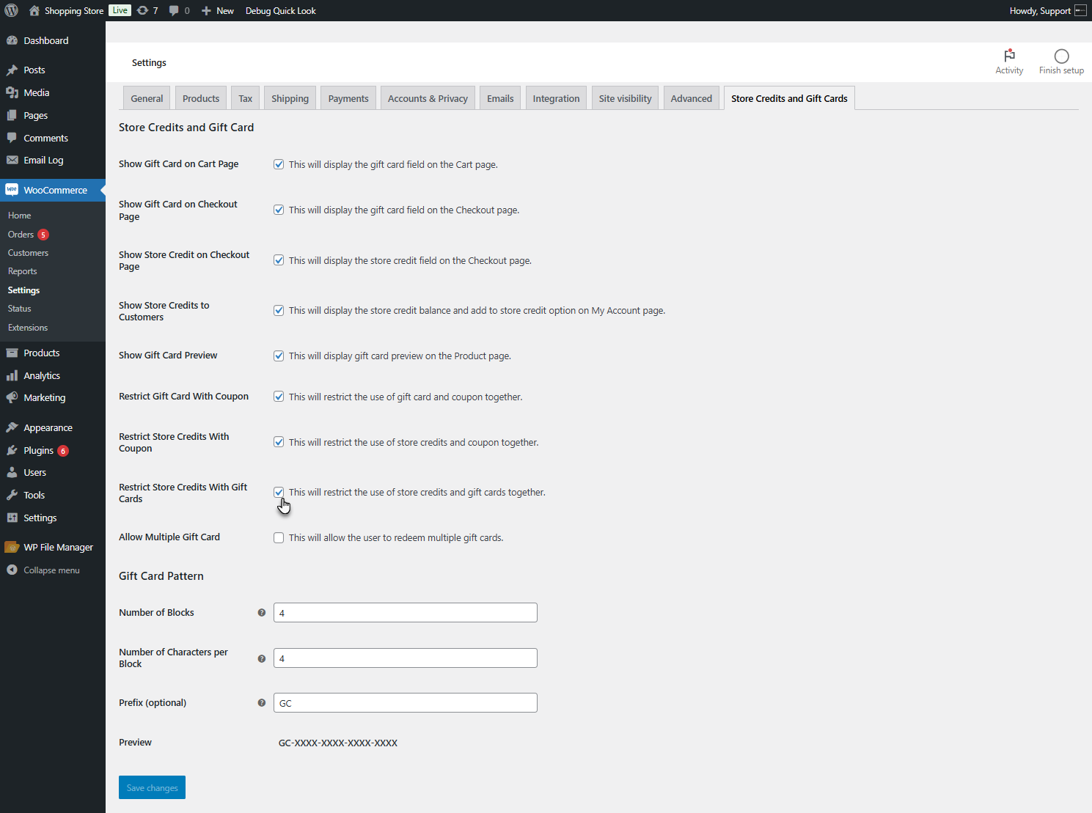Open Status in WooCommerce submenu
The width and height of the screenshot is (1092, 813).
pos(19,309)
